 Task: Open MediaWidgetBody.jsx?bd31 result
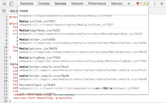tap(83, 32)
